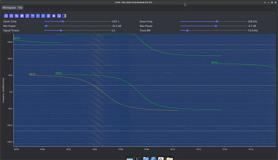Click the crossed satellite tracks icon
Viewport: 278px width, 160px height.
click(x=27, y=16)
